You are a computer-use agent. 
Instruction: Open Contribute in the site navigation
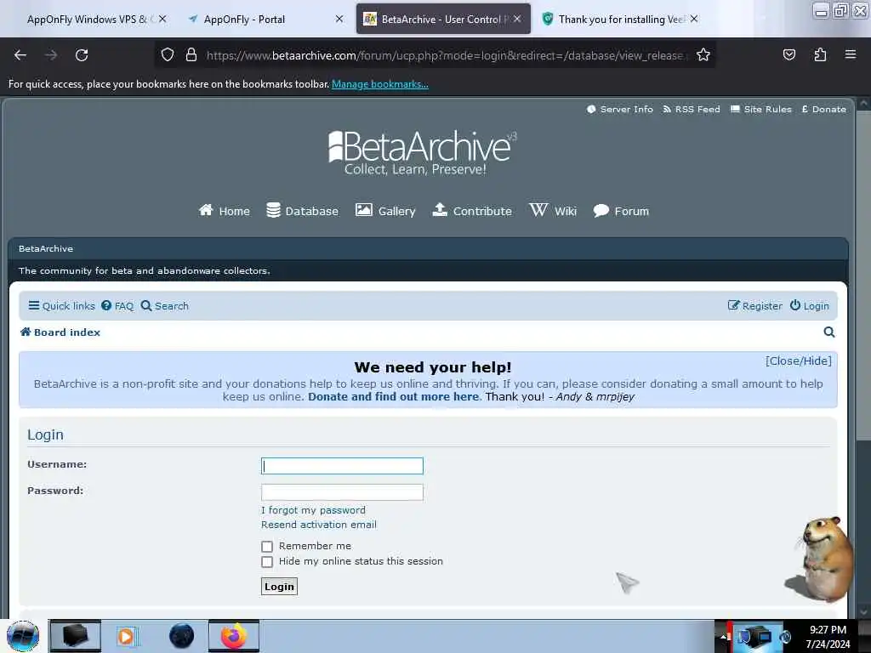click(472, 211)
